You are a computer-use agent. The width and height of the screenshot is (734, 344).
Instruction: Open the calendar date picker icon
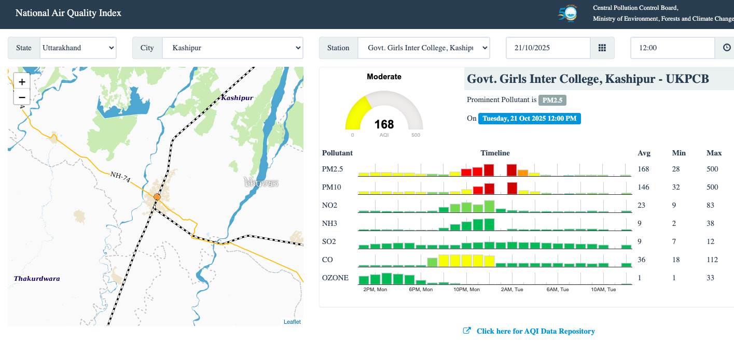pyautogui.click(x=602, y=48)
